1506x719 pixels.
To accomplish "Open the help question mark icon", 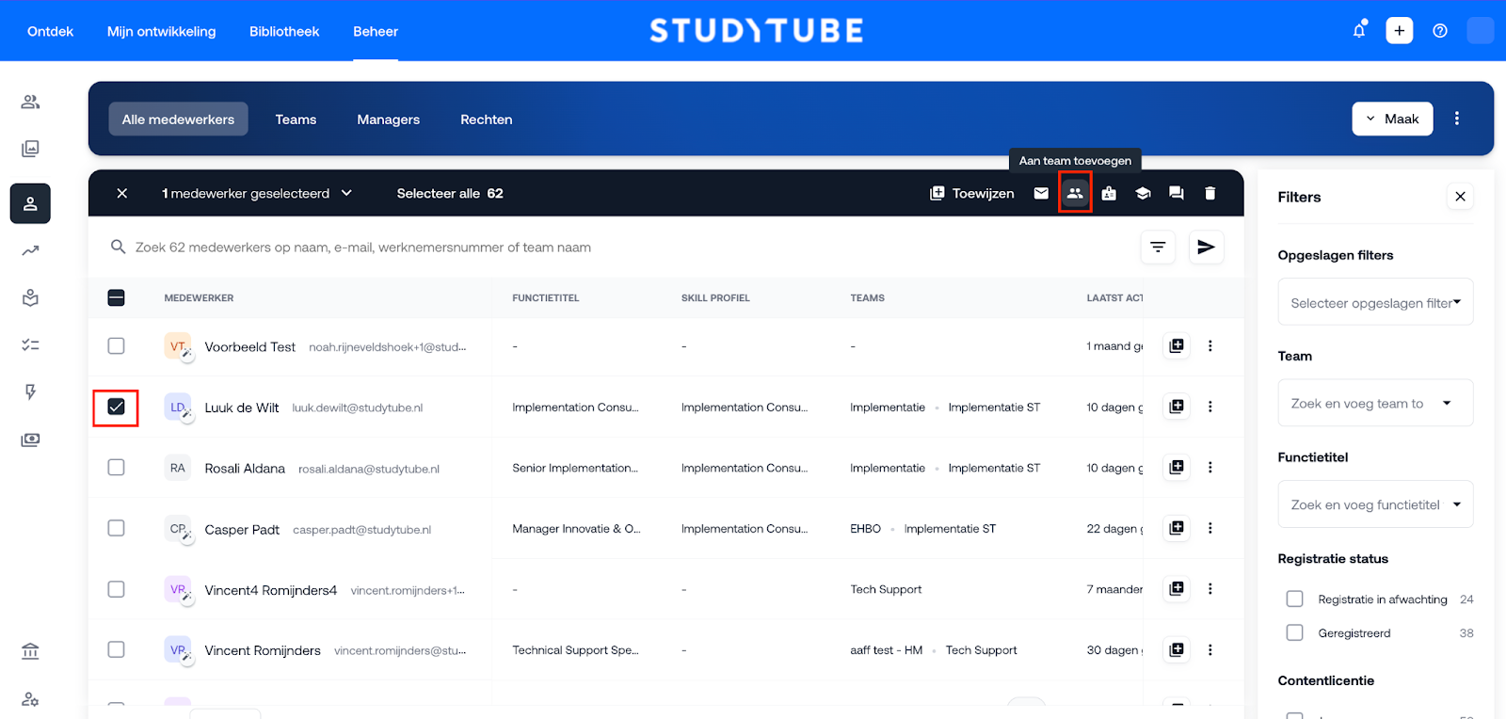I will 1440,31.
